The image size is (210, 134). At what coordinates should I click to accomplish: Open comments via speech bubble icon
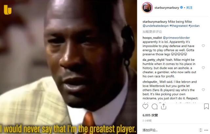(x=154, y=107)
